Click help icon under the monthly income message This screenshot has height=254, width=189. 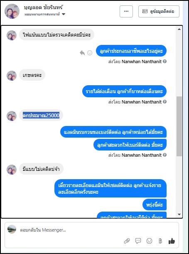(x=164, y=102)
